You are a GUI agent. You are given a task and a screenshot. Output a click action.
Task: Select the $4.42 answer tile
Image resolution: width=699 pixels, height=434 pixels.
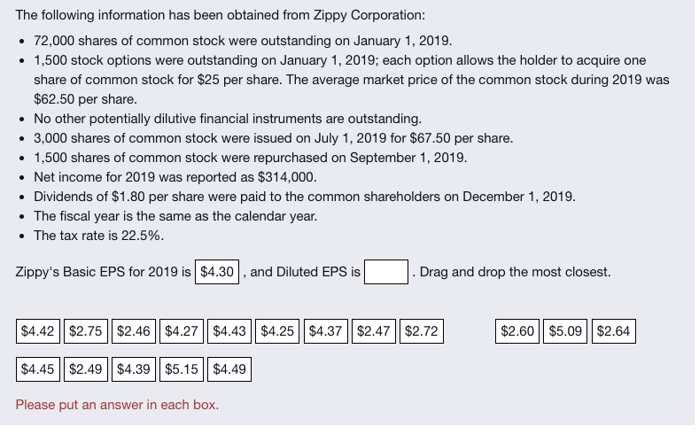(38, 332)
